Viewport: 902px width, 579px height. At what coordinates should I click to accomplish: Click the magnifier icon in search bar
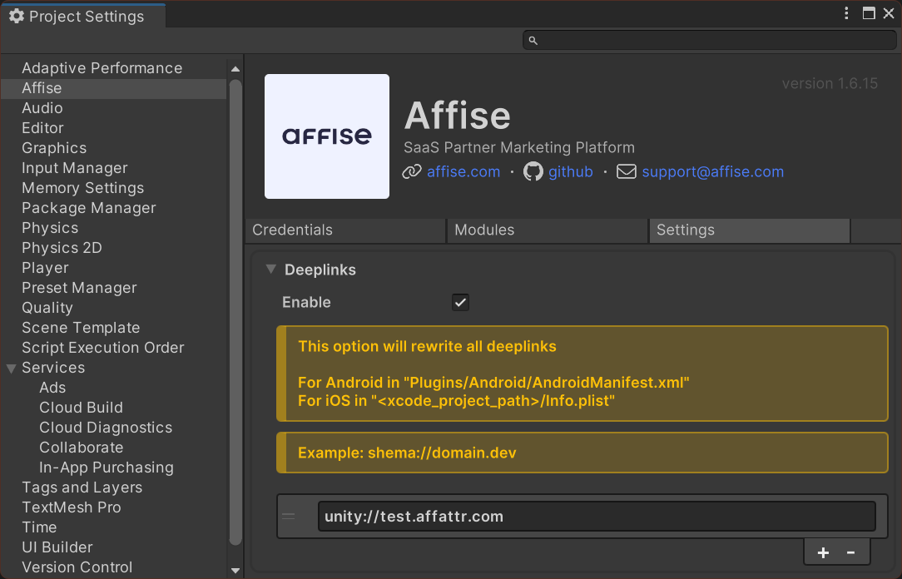(x=533, y=39)
